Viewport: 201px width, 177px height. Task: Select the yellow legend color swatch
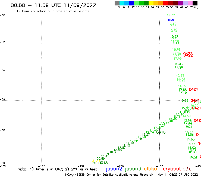pyautogui.click(x=151, y=3)
